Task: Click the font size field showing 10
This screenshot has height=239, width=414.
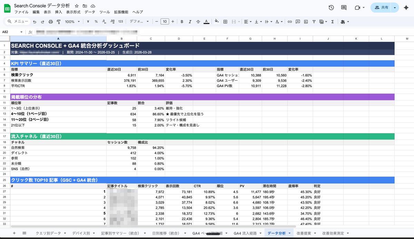Action: [165, 21]
